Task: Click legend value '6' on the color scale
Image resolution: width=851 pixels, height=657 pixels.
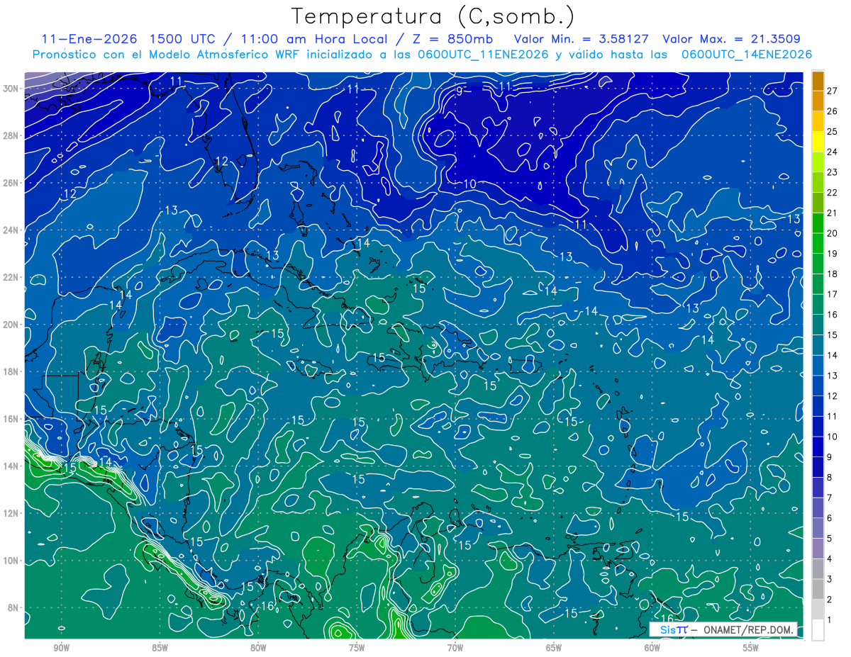Action: (x=830, y=519)
